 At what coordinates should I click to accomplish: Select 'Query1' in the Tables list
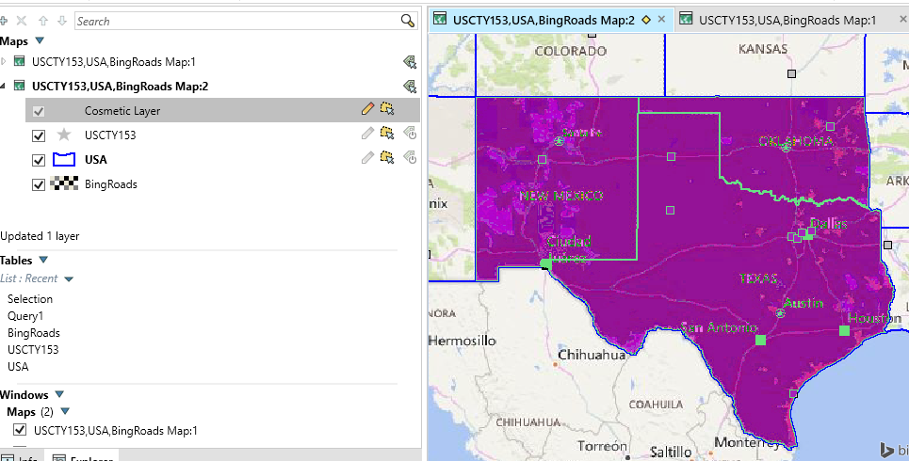(25, 316)
